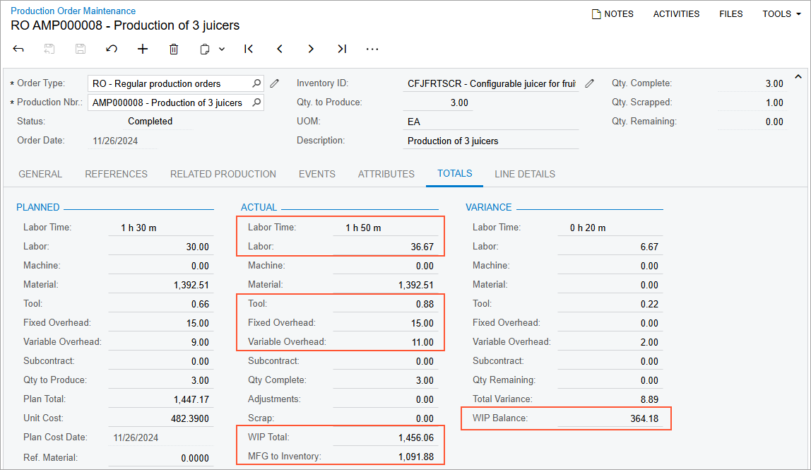Switch to the General tab
The width and height of the screenshot is (811, 470).
point(40,174)
